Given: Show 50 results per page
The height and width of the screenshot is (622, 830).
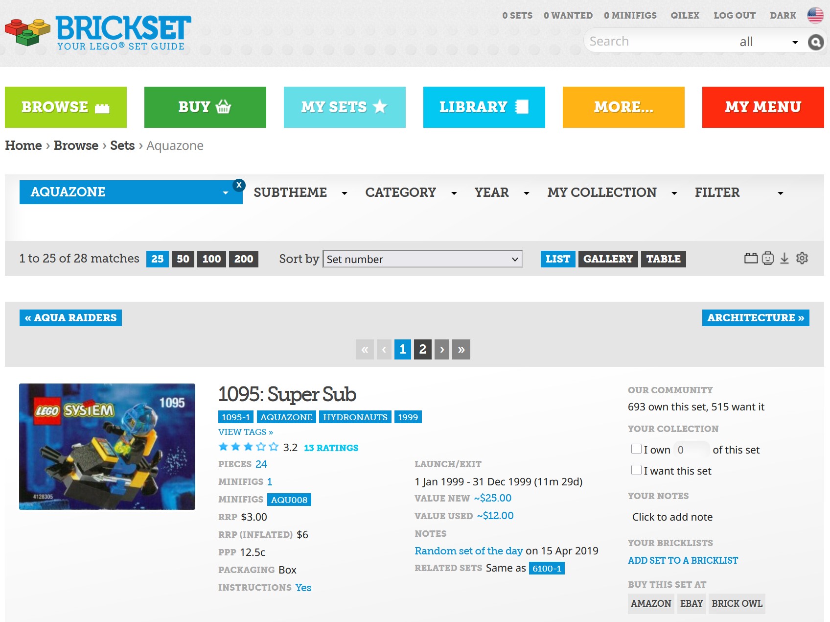Looking at the screenshot, I should pos(183,259).
